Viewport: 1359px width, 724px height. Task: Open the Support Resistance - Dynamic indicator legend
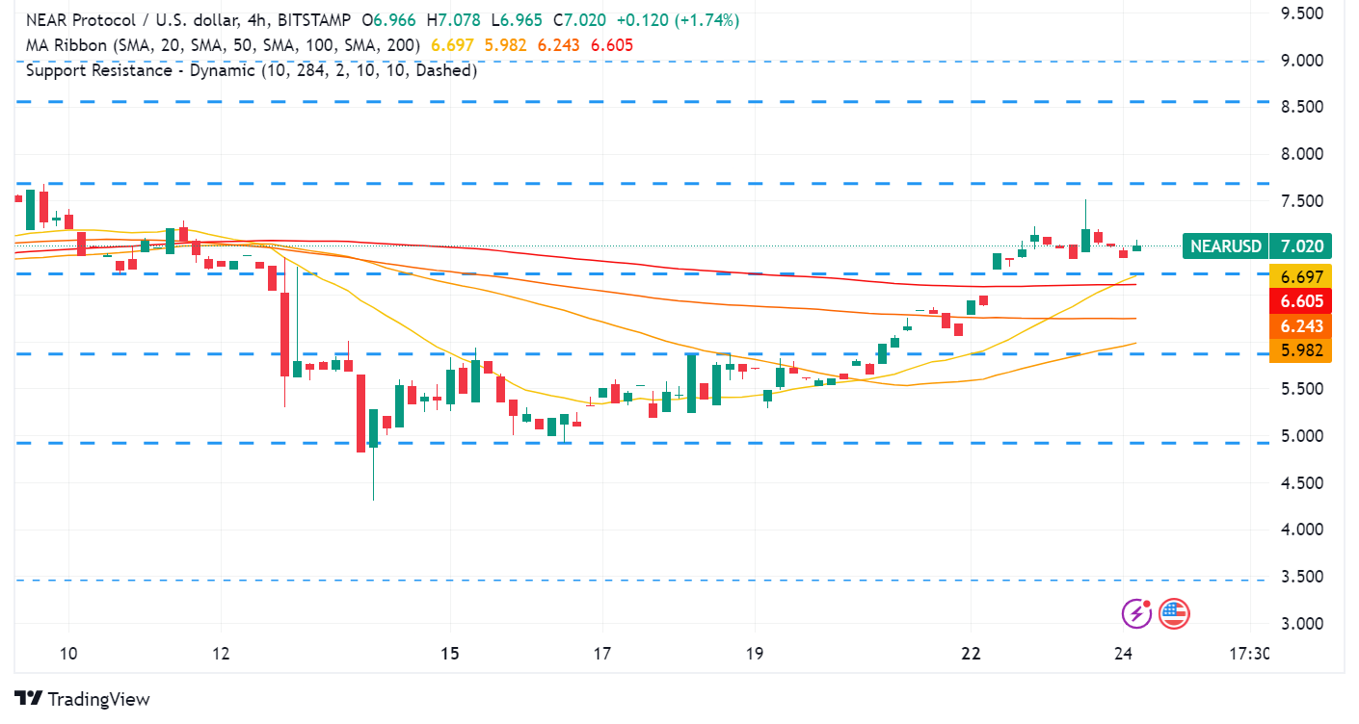[x=252, y=70]
